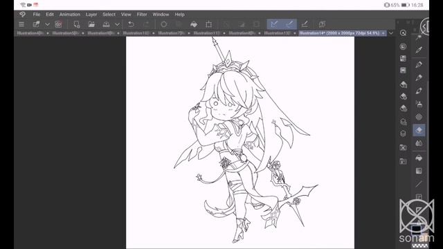Create a new canvas with New icon
This screenshot has width=443, height=249.
click(x=77, y=24)
